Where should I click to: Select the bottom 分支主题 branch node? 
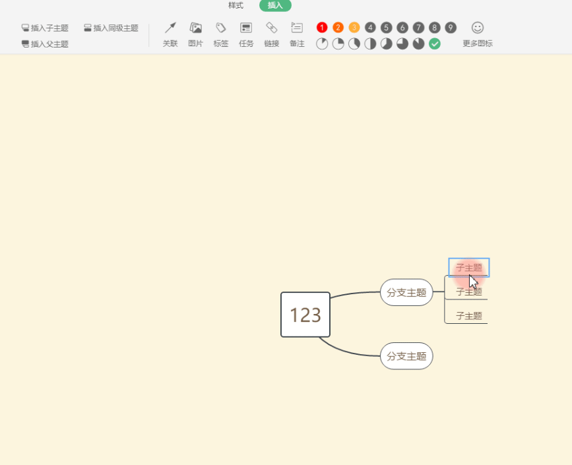pos(406,356)
